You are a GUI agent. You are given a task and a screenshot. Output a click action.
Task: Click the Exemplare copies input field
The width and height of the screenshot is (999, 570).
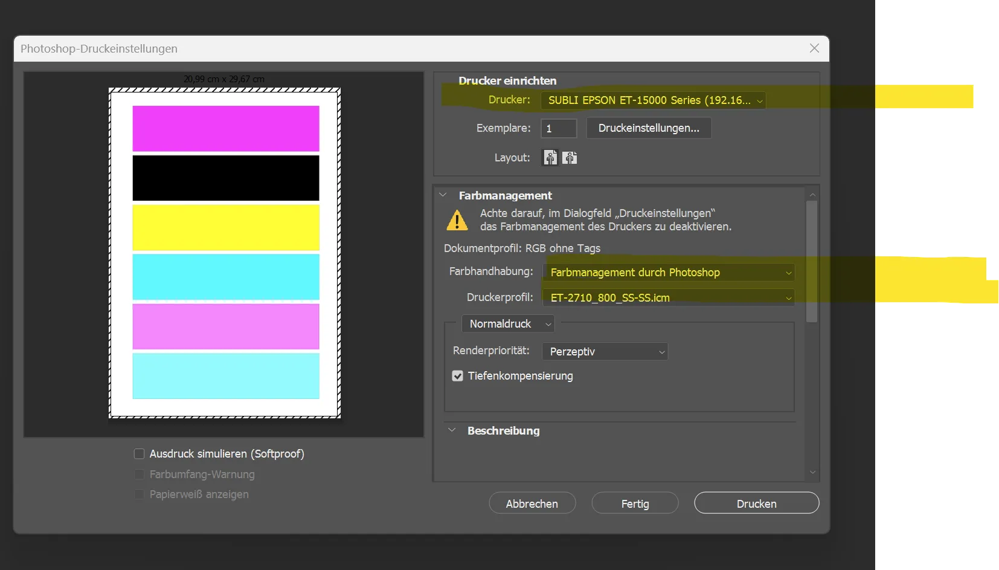click(x=559, y=128)
